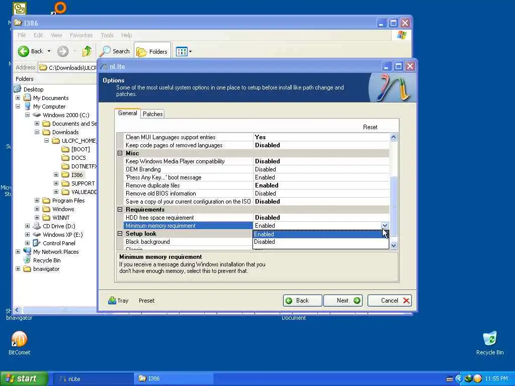Select the [BOOT] folder in the tree
The height and width of the screenshot is (386, 515).
(80, 149)
